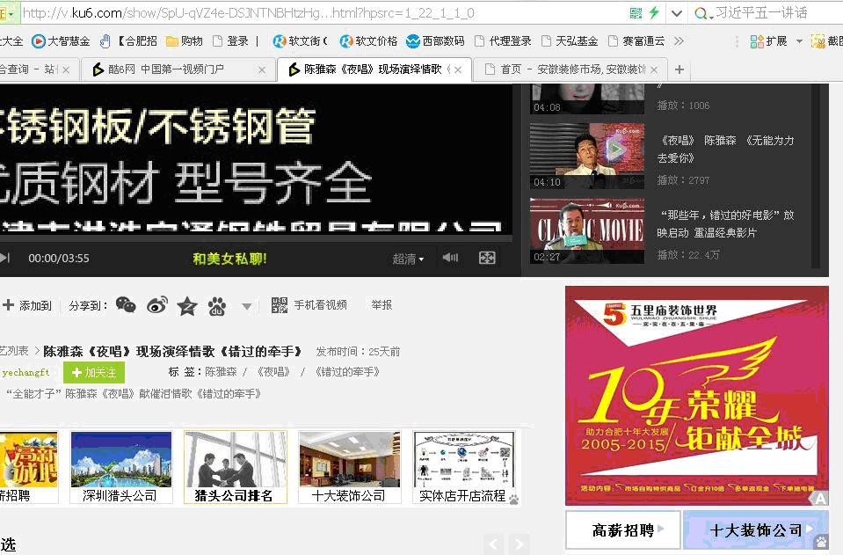The height and width of the screenshot is (555, 843).
Task: Expand more share options arrow
Action: tap(247, 307)
